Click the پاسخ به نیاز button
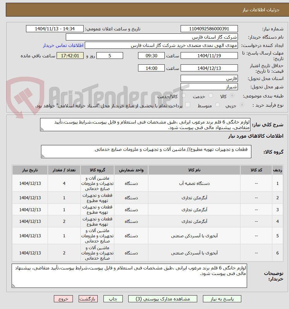The image size is (289, 309). 222,299
